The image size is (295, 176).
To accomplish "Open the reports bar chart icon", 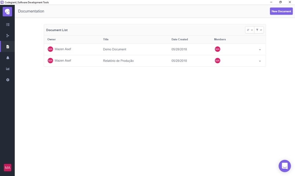I will [8, 69].
